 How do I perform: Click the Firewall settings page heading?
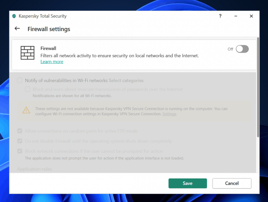pyautogui.click(x=49, y=29)
